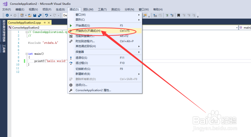The height and width of the screenshot is (137, 251).
Task: Click the profiler icon beside 性能探查器
Action: 71,36
